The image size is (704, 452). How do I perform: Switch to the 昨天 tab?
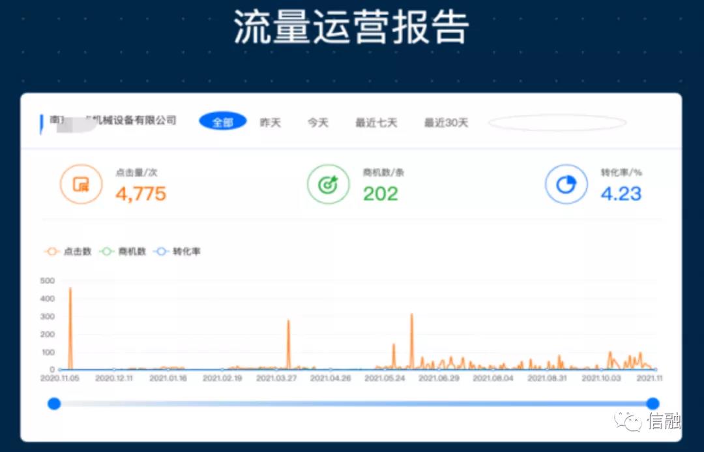point(271,123)
